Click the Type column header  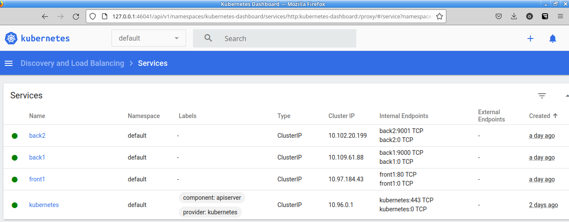click(x=284, y=116)
